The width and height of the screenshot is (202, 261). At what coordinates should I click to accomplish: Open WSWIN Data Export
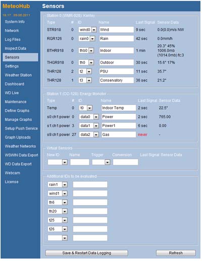[x=21, y=155]
